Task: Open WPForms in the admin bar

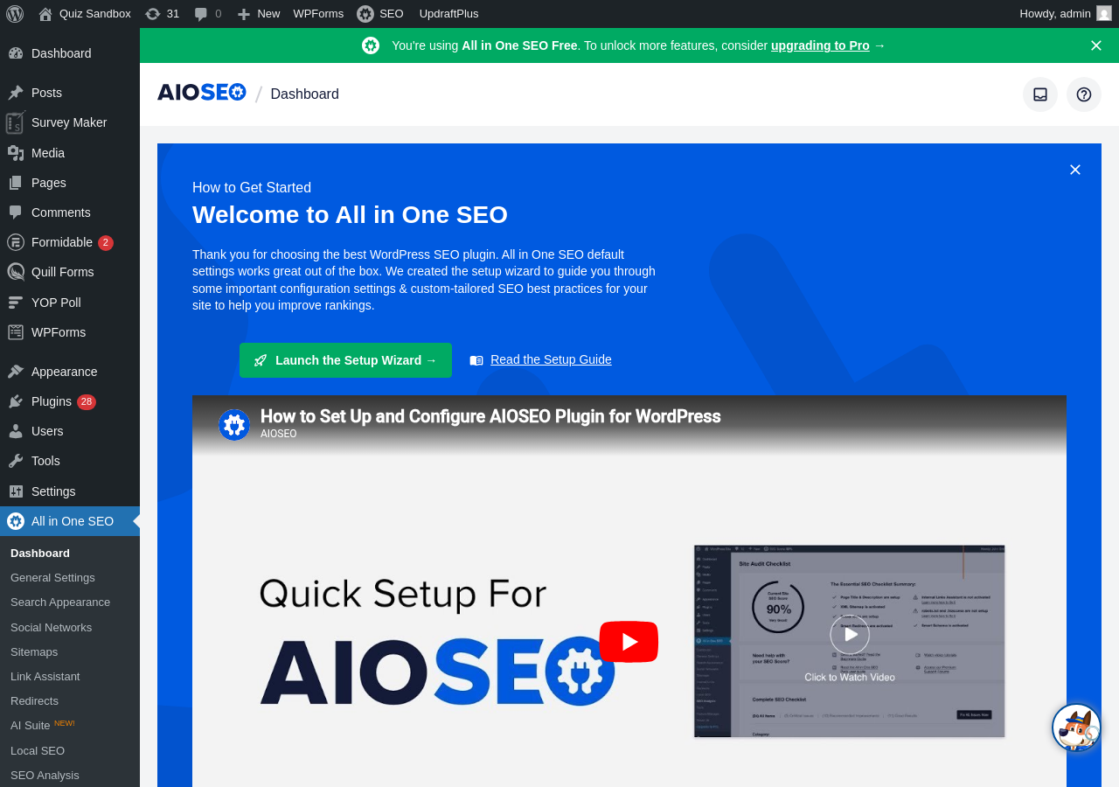Action: click(x=318, y=14)
